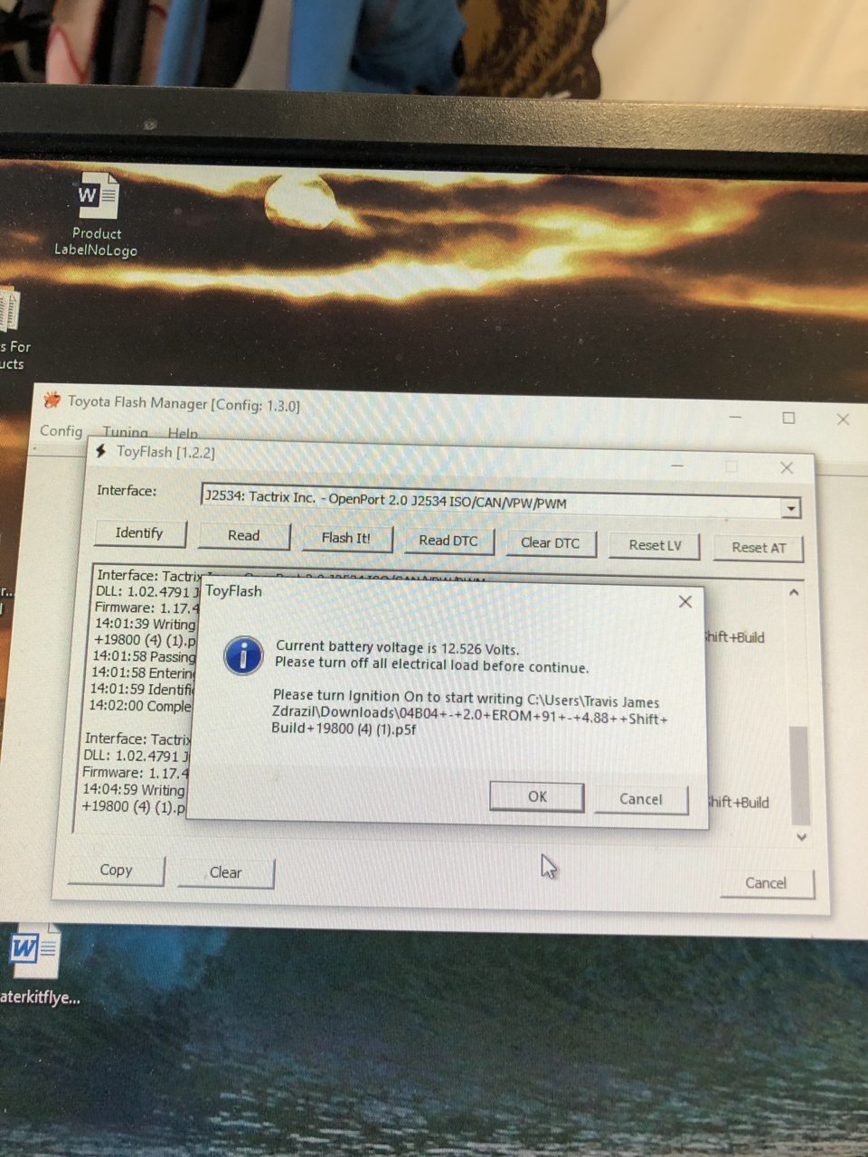Click the '14:04:59 Writing' log line
Image resolution: width=868 pixels, height=1157 pixels.
(133, 789)
